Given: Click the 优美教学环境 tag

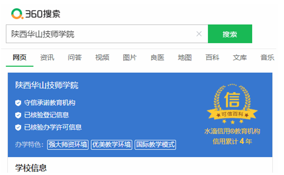Looking at the screenshot, I should (112, 145).
